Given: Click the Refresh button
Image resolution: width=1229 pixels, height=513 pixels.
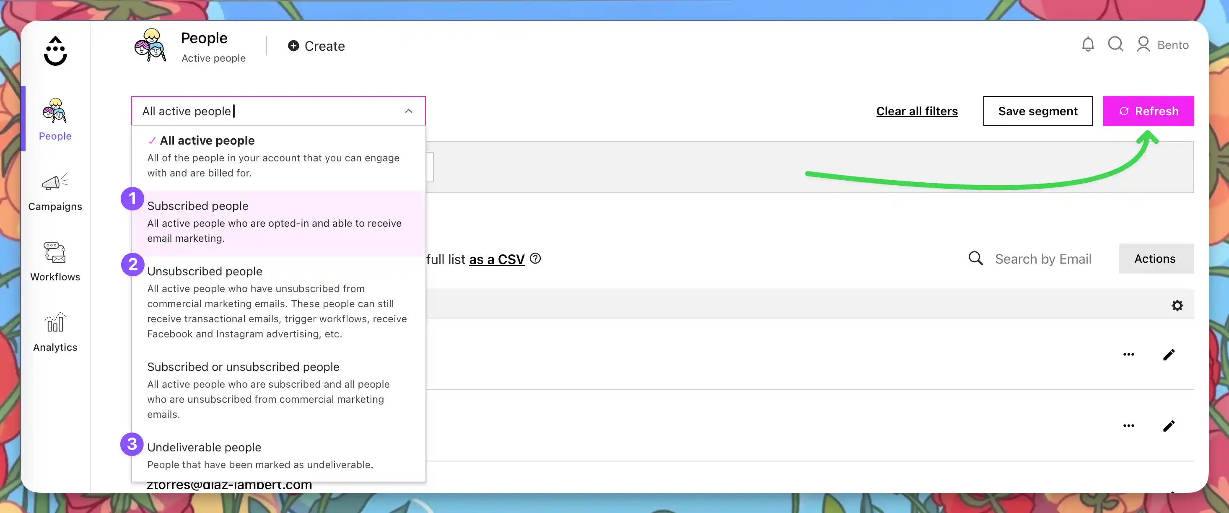Looking at the screenshot, I should (x=1149, y=111).
